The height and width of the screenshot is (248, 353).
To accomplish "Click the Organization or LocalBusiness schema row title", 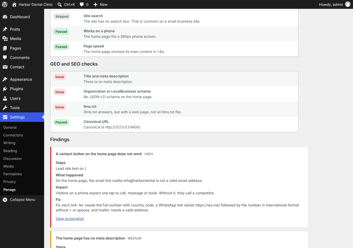I will (x=117, y=91).
